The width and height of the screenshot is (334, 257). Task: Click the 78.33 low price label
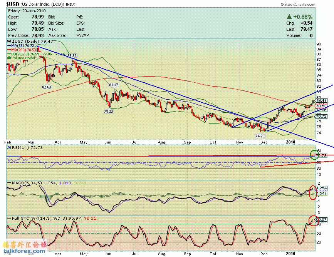(109, 111)
